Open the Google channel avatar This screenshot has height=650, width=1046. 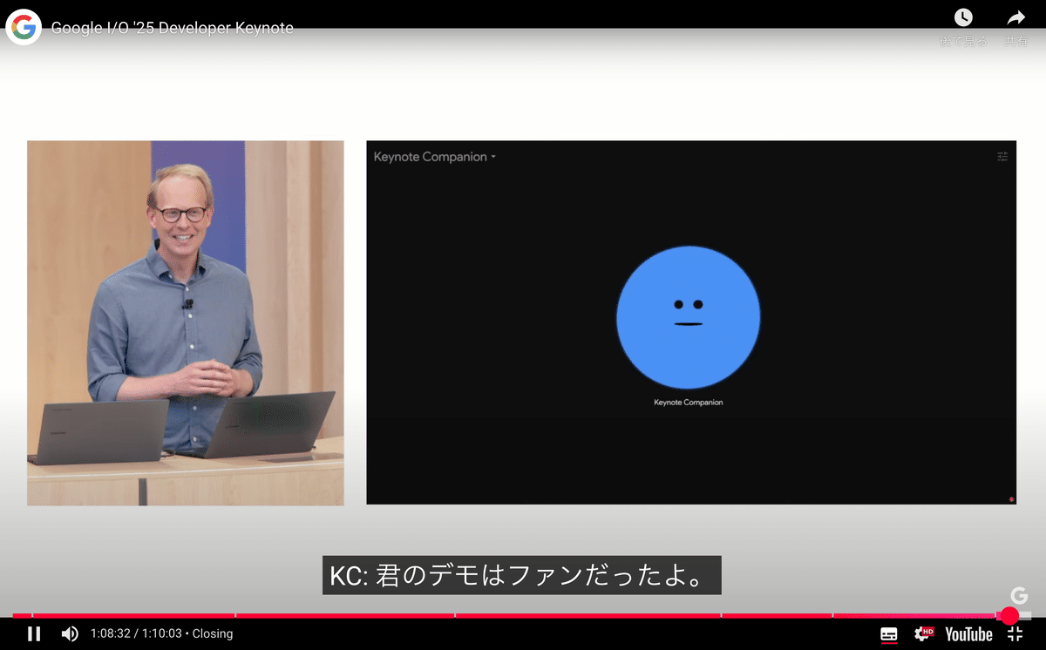(24, 27)
